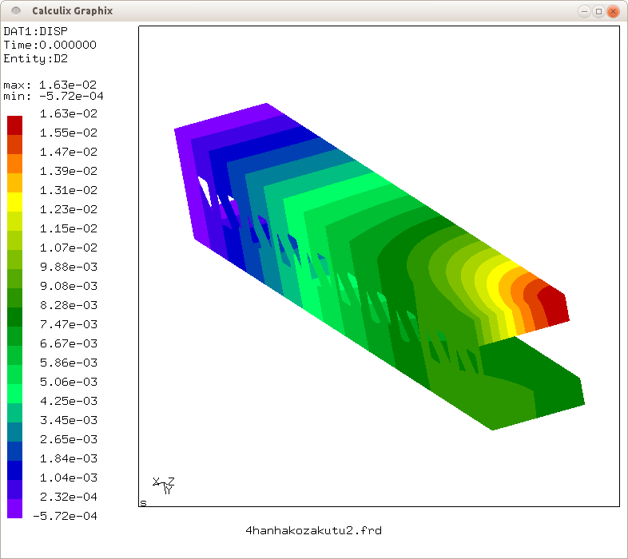Click the legend value 1.23e-02
628x559 pixels.
[x=69, y=209]
